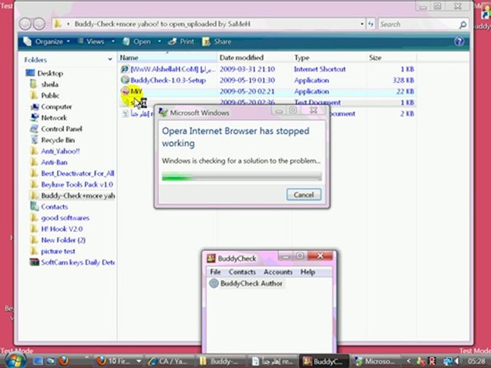Click the volume speaker tray icon

pos(457,361)
